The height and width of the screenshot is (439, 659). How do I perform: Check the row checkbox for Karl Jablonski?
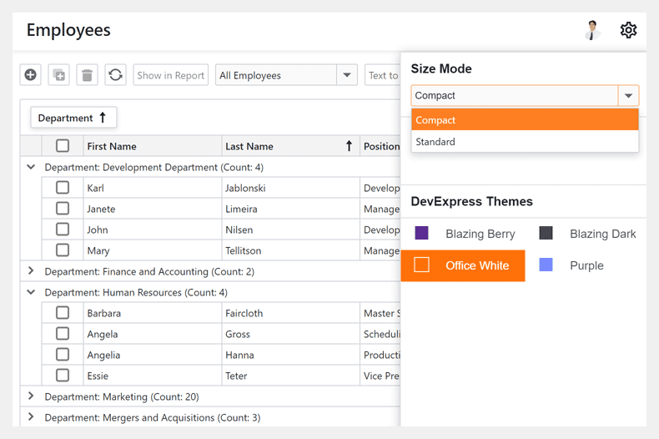pos(63,188)
